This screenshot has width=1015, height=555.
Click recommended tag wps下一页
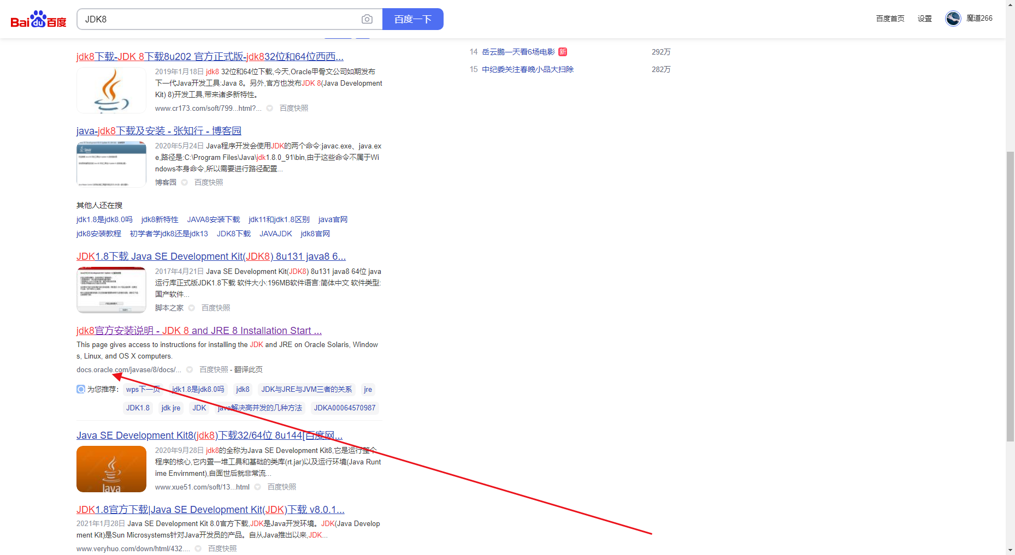143,389
